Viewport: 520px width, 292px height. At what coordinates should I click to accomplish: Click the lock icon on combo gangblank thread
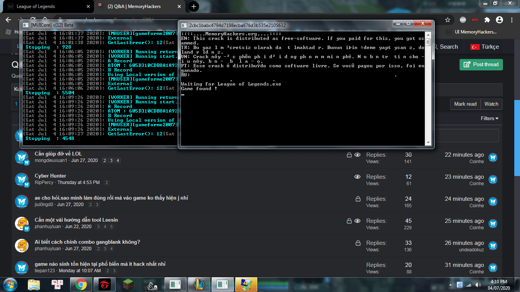(x=358, y=243)
